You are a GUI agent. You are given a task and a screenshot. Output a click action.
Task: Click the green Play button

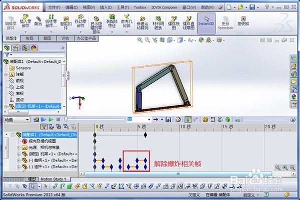(50, 120)
